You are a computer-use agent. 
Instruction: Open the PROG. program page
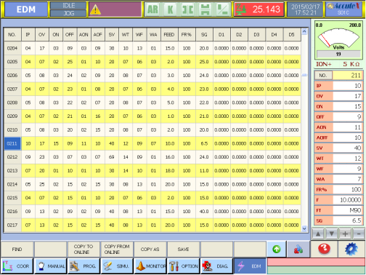tap(84, 266)
